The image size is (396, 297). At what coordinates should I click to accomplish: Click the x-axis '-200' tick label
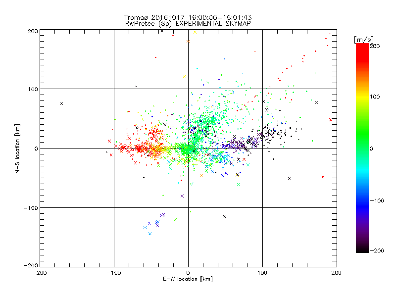point(40,273)
